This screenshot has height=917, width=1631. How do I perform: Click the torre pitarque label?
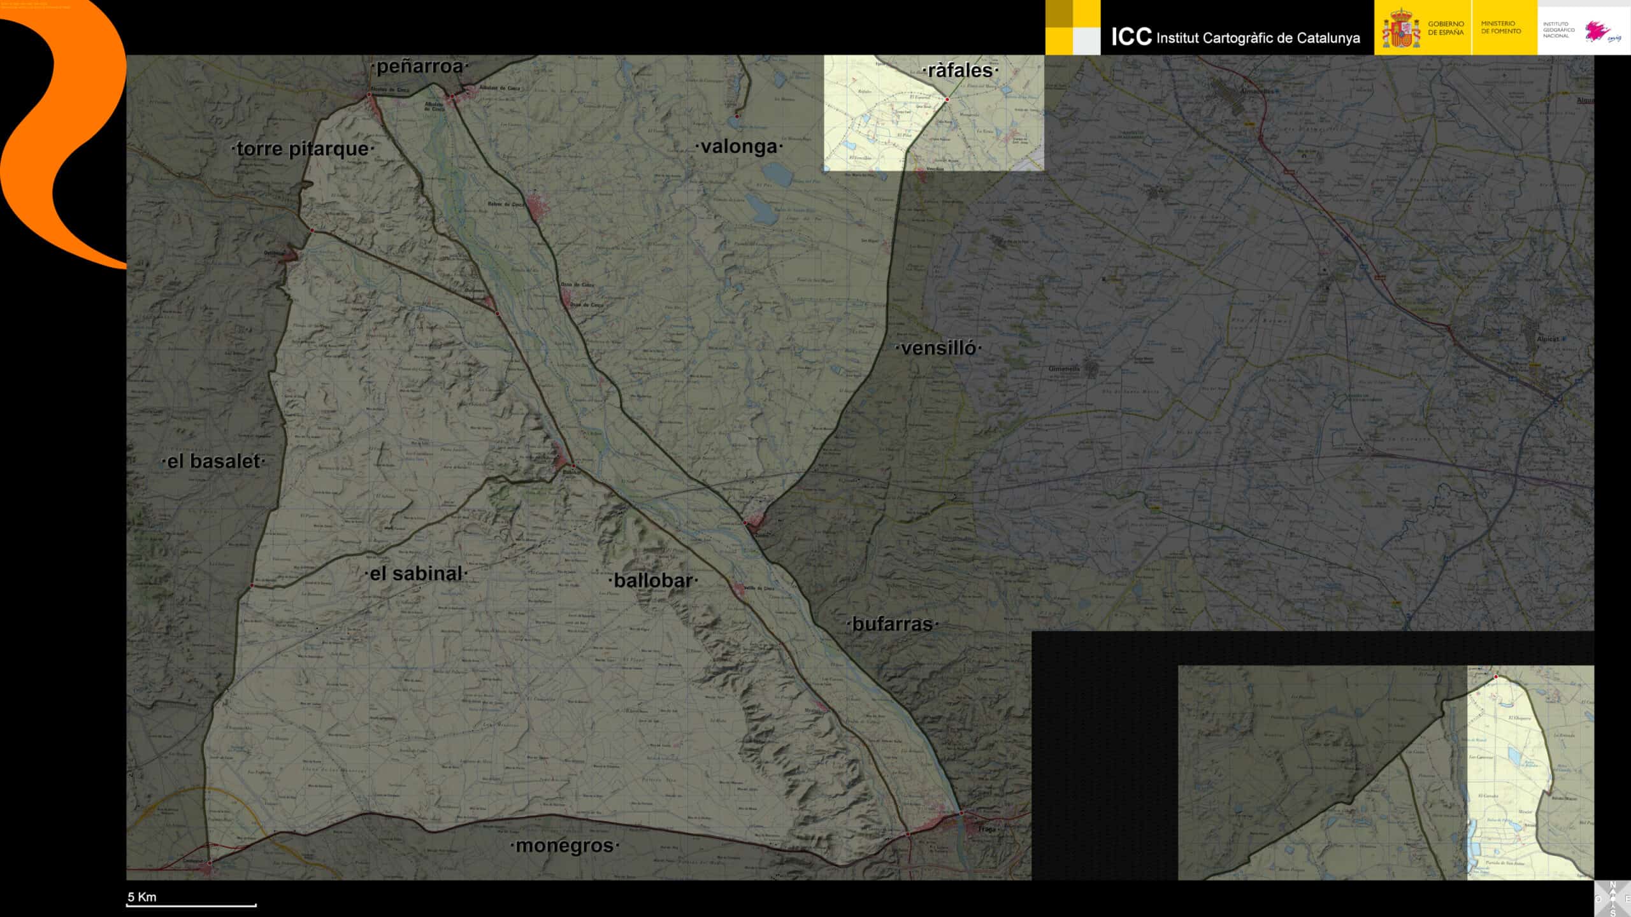coord(302,149)
